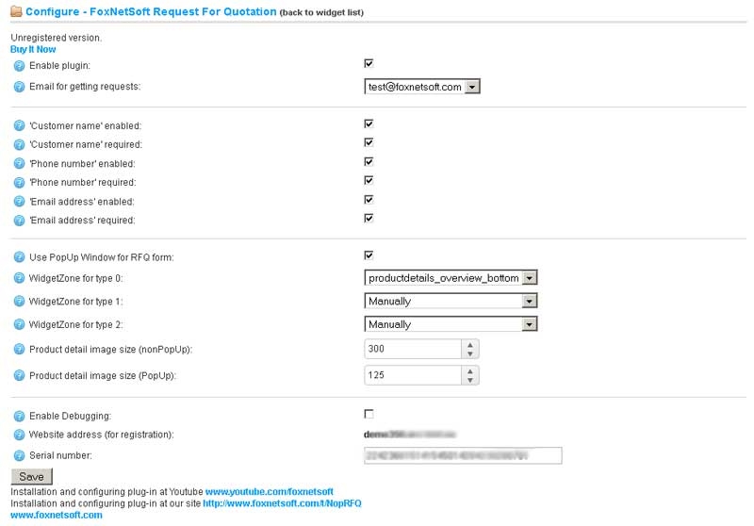
Task: Click help icon for WidgetZone for type 2
Action: point(19,324)
